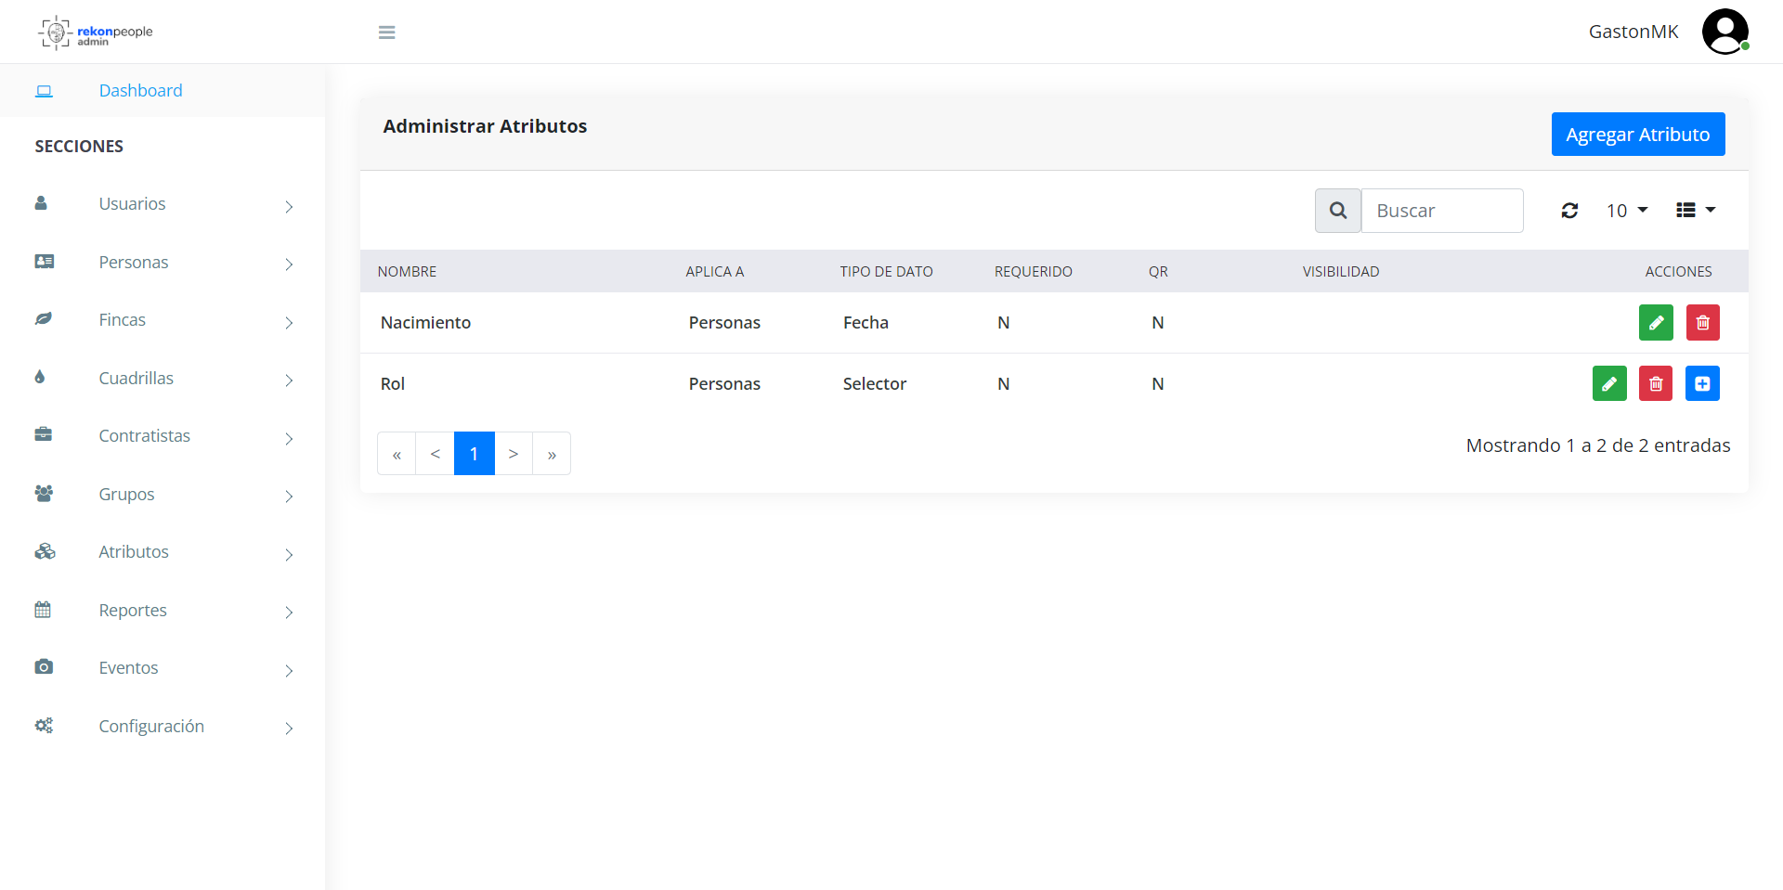Open the Fincas menu item
The height and width of the screenshot is (890, 1783).
[163, 320]
